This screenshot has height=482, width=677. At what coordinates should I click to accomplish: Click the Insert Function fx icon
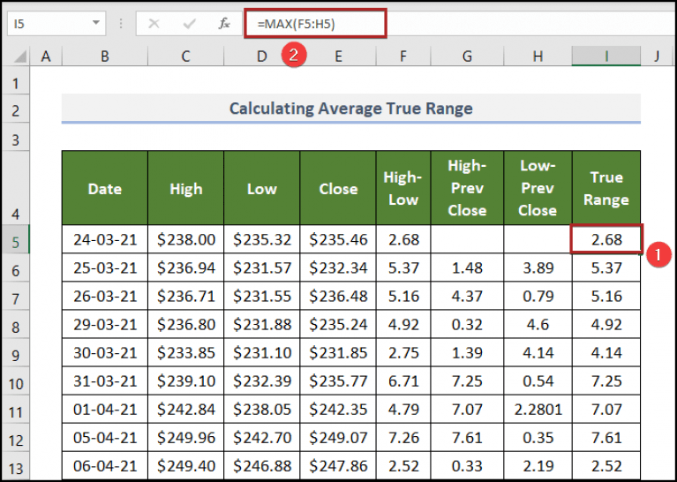point(224,24)
